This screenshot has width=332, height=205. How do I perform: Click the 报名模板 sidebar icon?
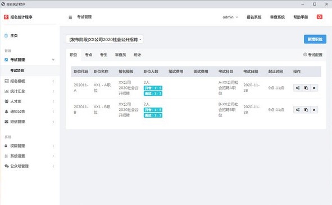pyautogui.click(x=7, y=81)
